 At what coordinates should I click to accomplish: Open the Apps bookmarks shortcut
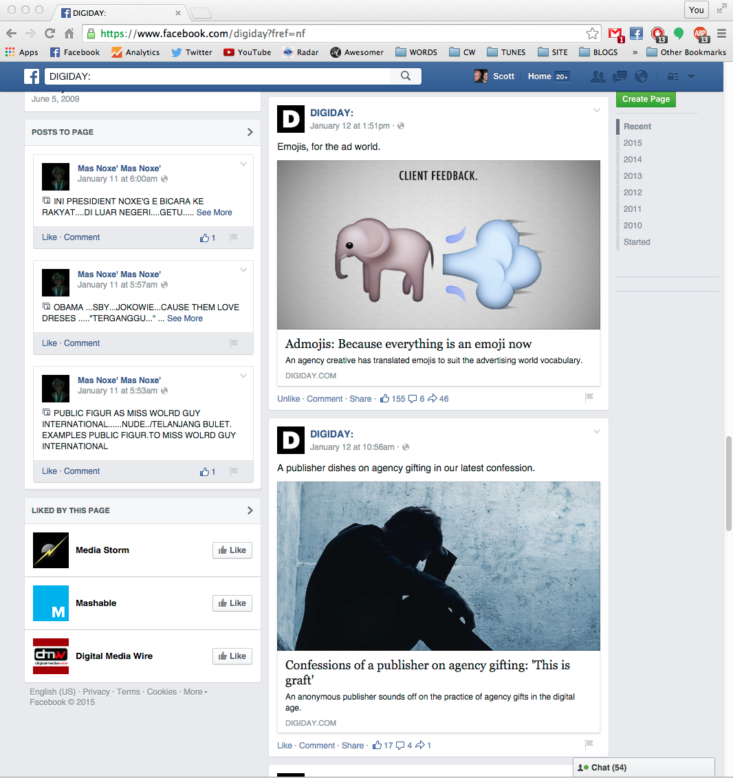coord(21,52)
